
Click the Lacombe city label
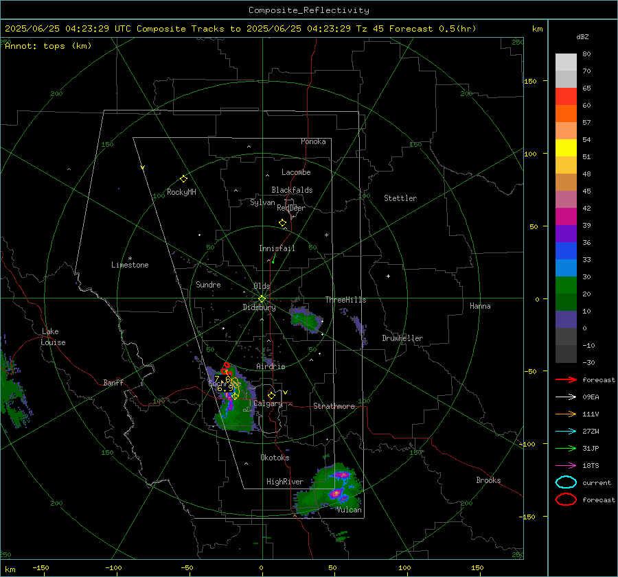click(x=296, y=172)
